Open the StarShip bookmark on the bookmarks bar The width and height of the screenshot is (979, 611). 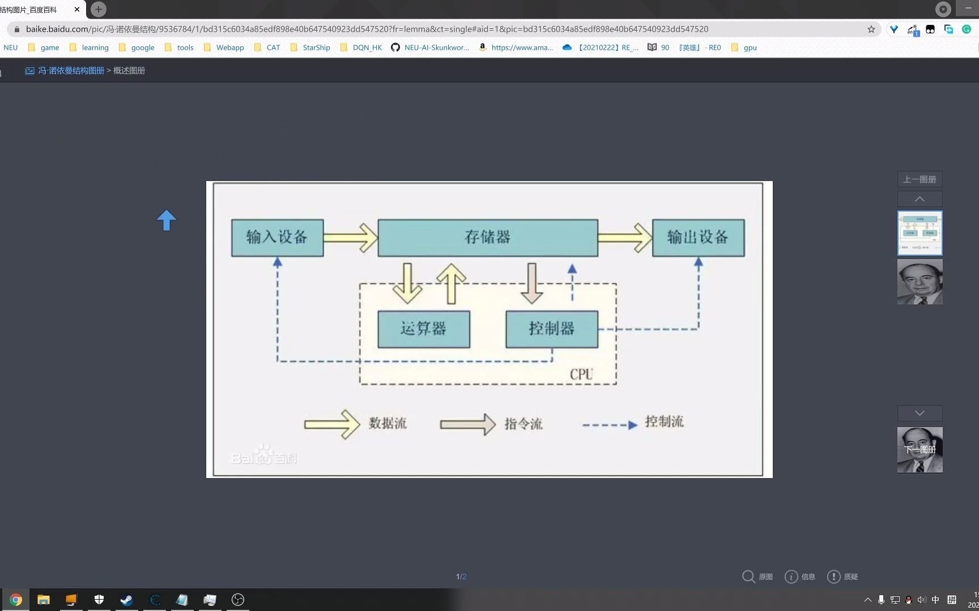[315, 48]
